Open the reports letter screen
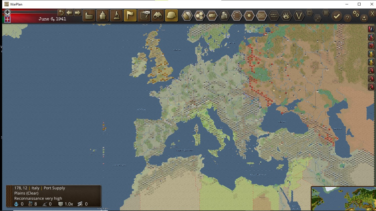376x211 pixels. coord(144,16)
